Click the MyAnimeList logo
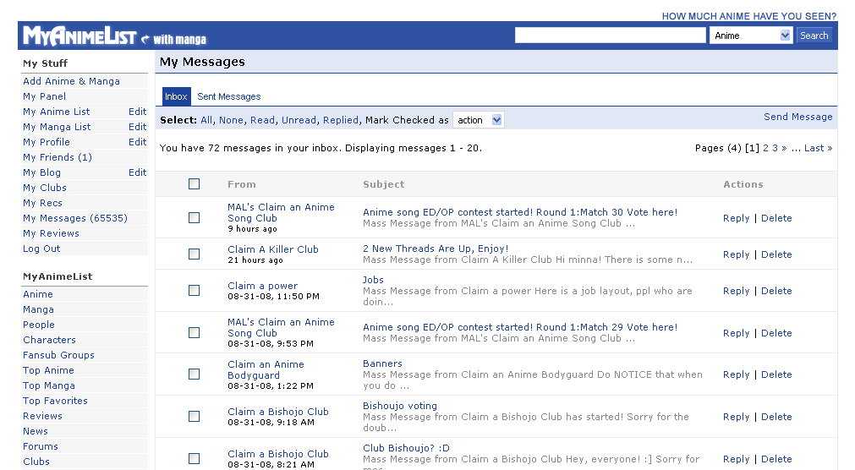Screen dimensions: 855x470 (79, 36)
